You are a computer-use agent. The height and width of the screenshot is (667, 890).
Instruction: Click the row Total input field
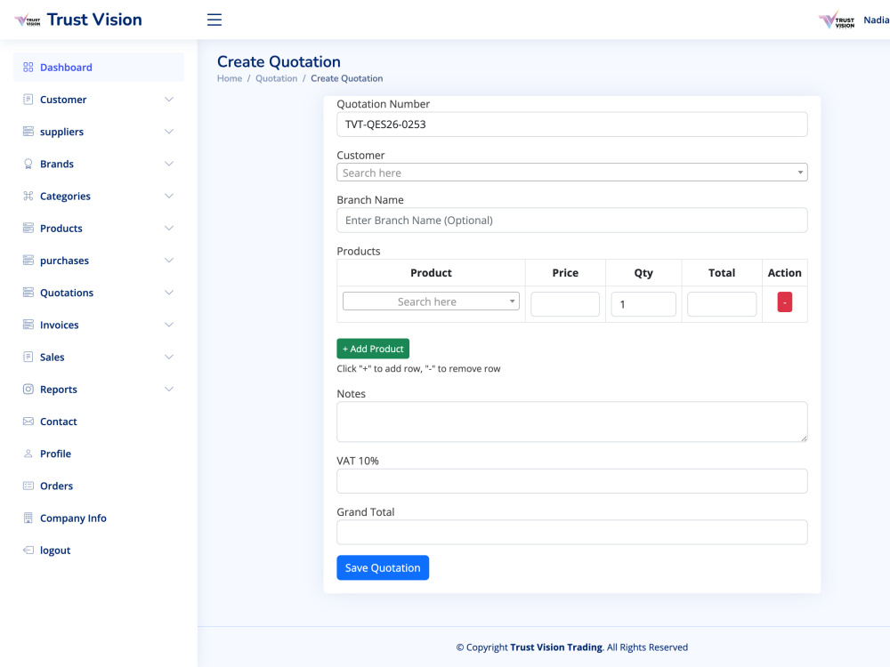[x=722, y=304]
